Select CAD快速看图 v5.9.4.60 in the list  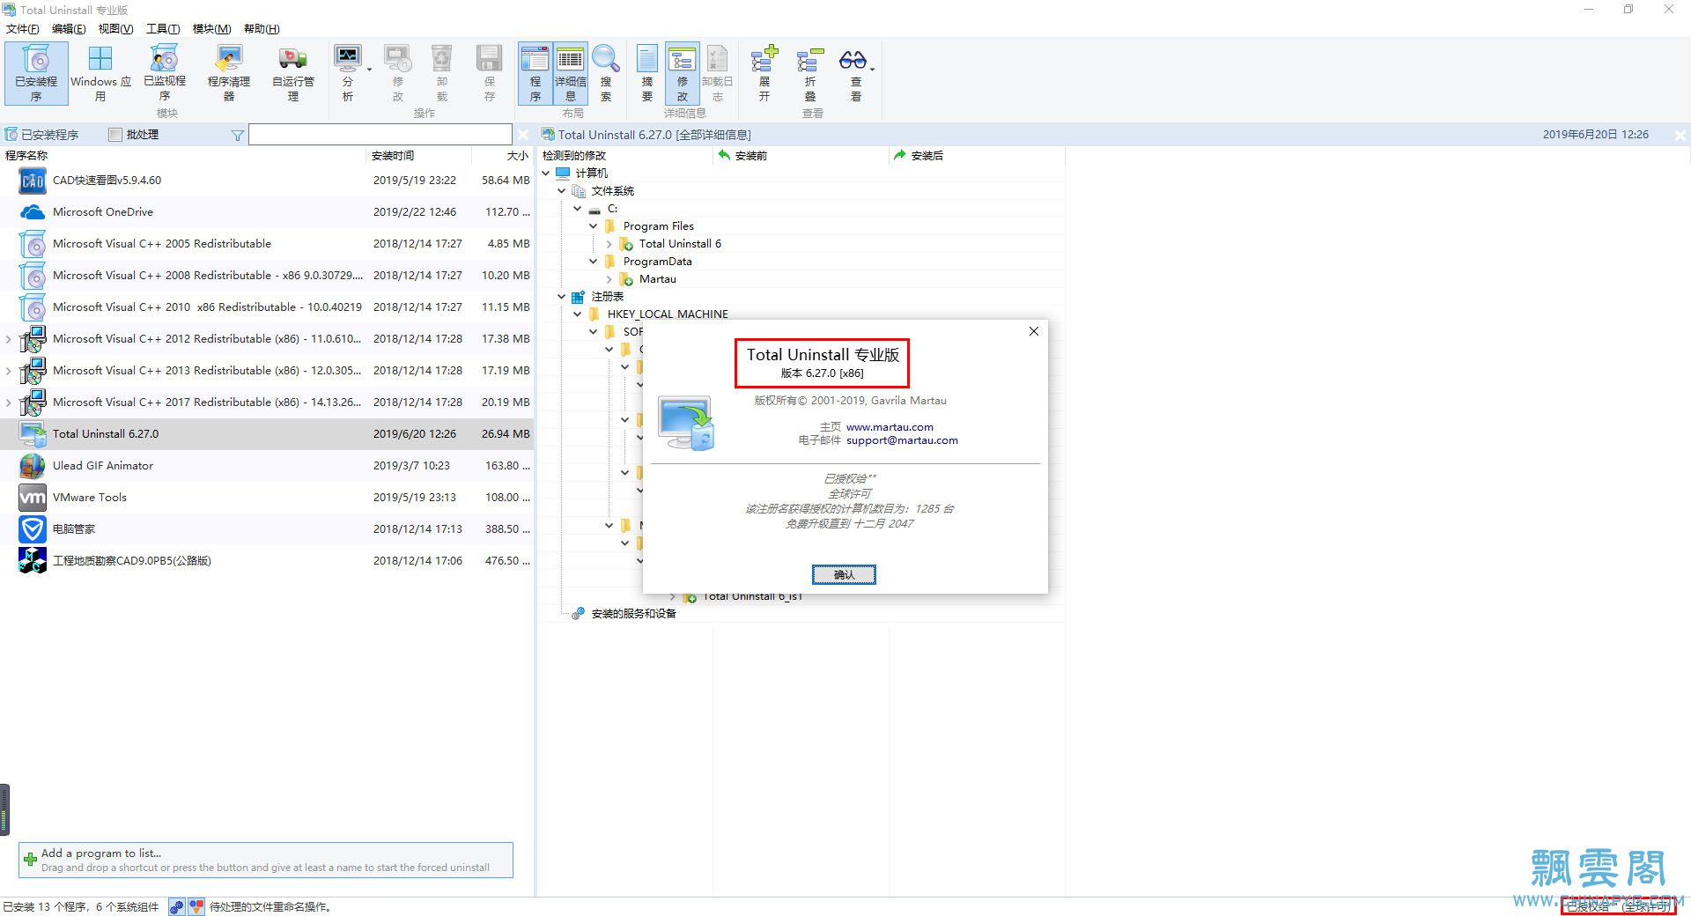pyautogui.click(x=267, y=181)
